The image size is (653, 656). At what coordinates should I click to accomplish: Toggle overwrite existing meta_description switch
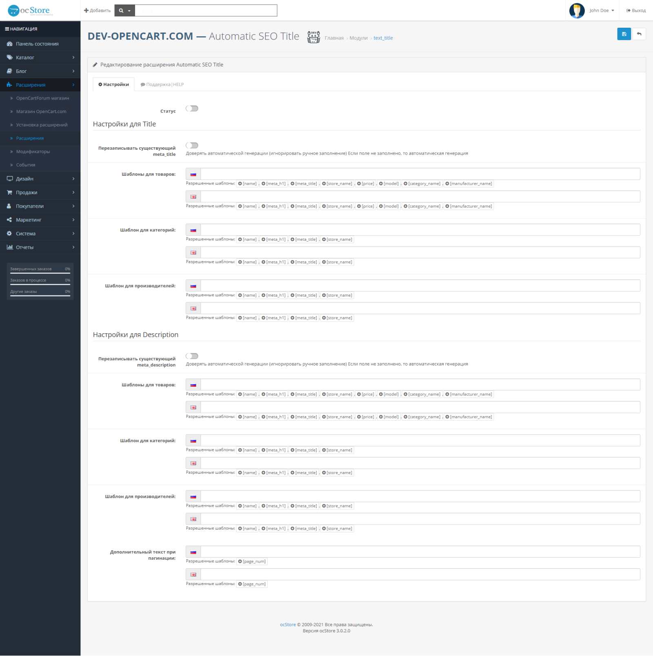(x=192, y=356)
